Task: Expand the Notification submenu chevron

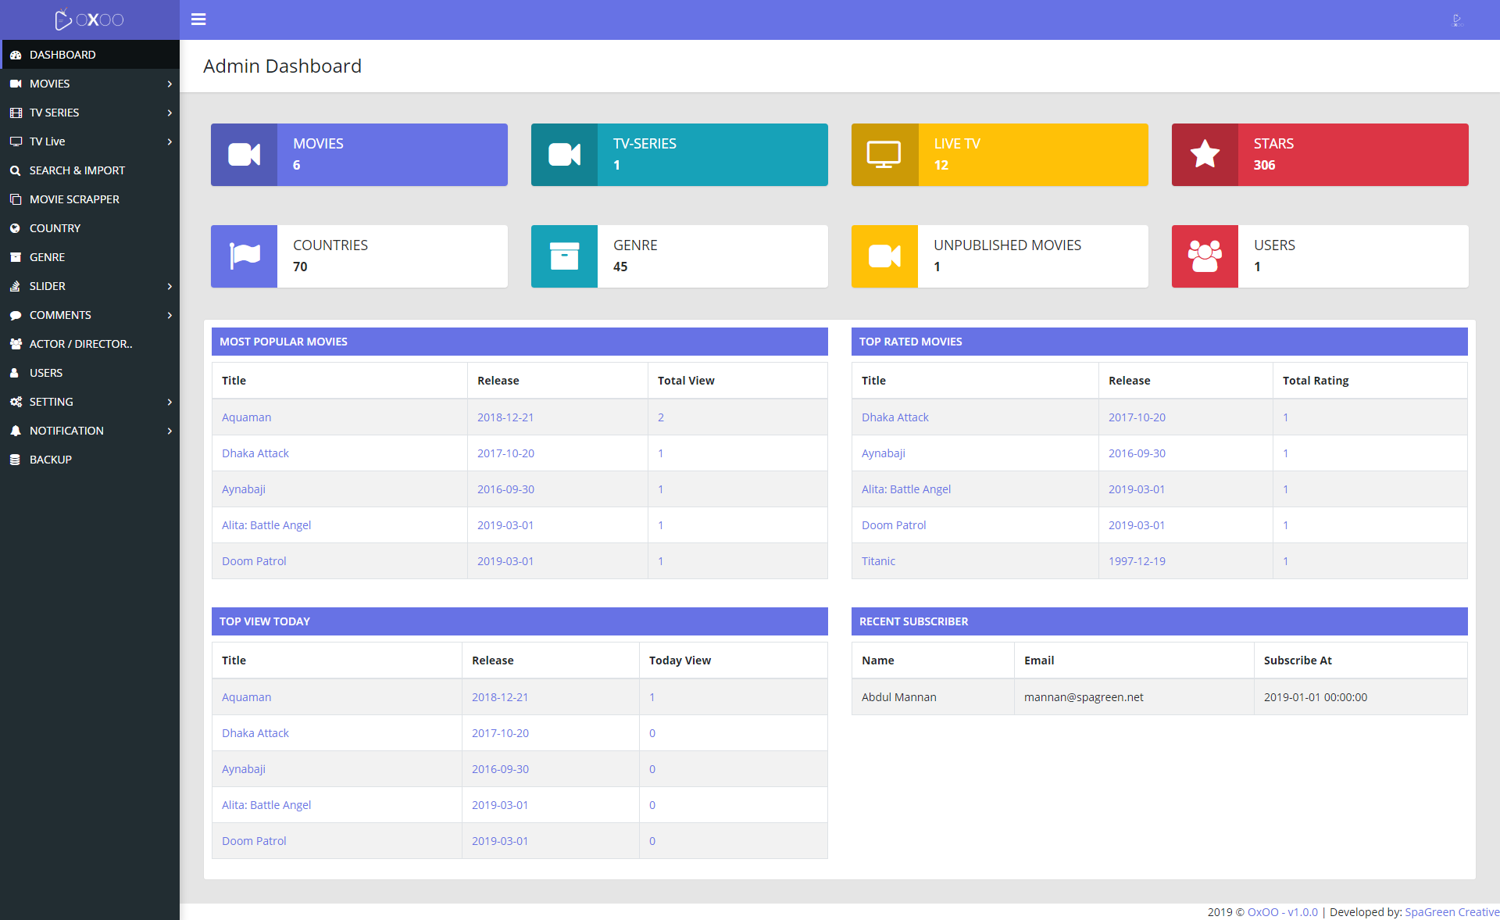Action: coord(169,431)
